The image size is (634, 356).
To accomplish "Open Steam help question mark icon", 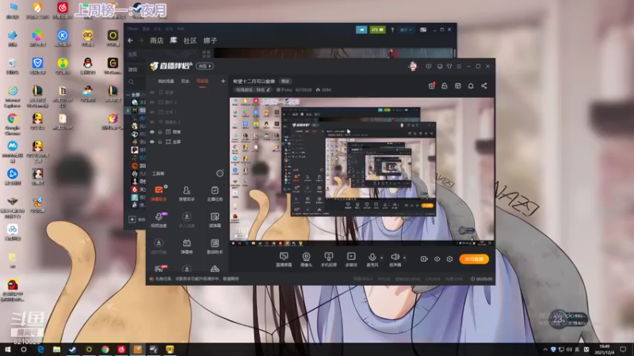I will coord(392,30).
